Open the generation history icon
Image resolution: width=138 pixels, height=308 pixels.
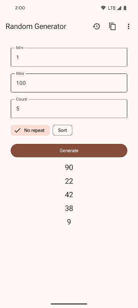click(x=96, y=26)
